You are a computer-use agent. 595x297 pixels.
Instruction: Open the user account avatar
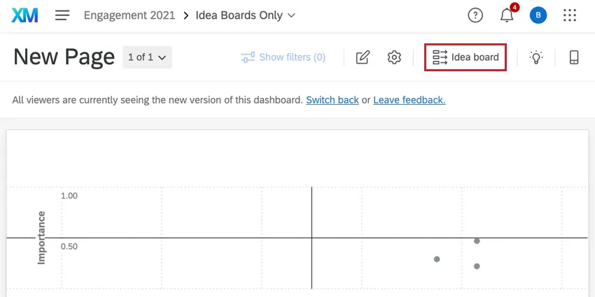[538, 15]
